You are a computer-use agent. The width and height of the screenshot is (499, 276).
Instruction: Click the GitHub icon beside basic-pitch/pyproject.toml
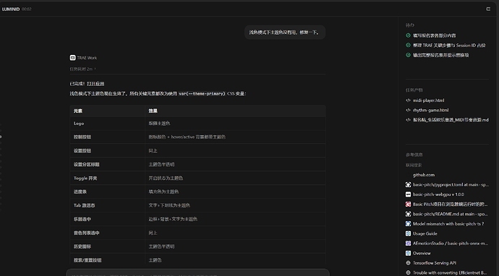(x=408, y=184)
